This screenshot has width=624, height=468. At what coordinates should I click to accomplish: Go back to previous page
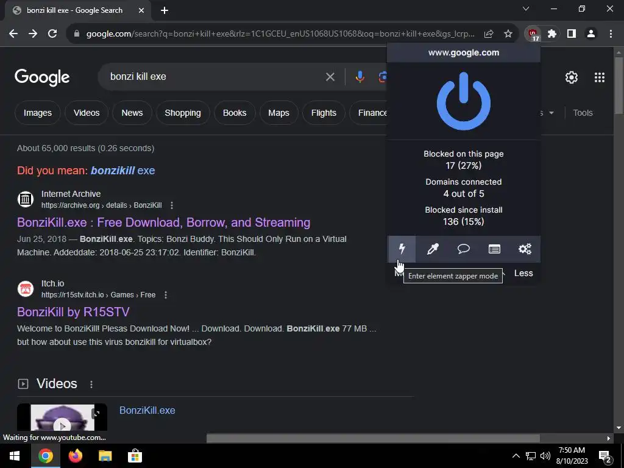pos(13,34)
